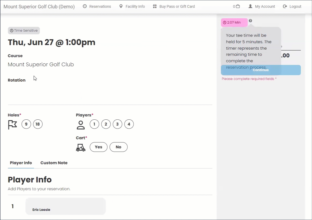The image size is (312, 220).
Task: Click the Continue button
Action: point(261,70)
